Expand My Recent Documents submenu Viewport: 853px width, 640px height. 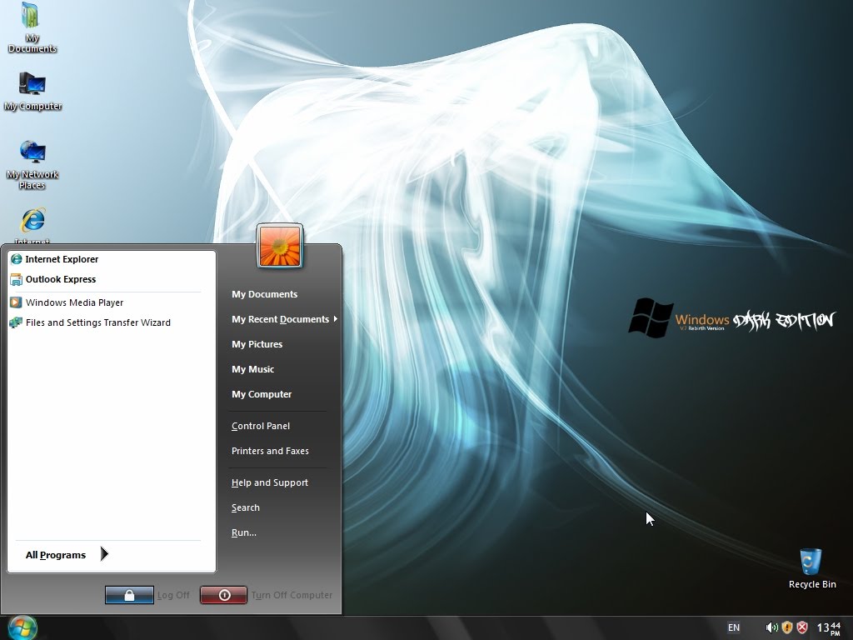pos(280,319)
